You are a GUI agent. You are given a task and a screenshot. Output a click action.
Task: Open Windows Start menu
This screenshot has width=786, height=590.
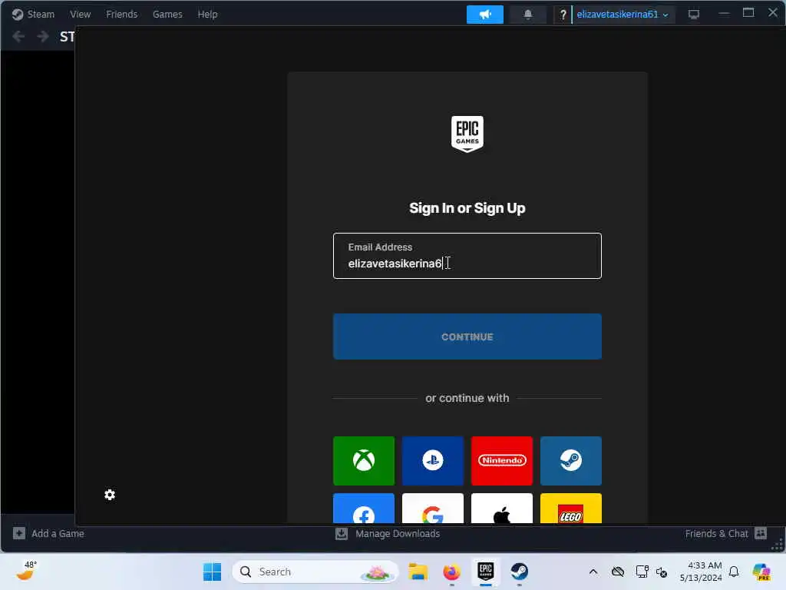coord(212,572)
